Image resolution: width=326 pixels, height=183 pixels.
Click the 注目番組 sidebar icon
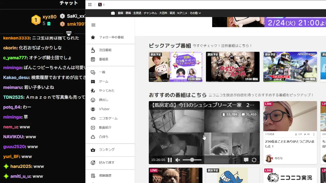(93, 50)
